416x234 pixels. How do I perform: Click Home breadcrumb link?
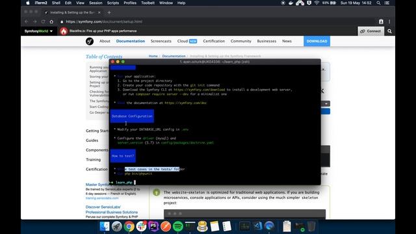tap(153, 56)
